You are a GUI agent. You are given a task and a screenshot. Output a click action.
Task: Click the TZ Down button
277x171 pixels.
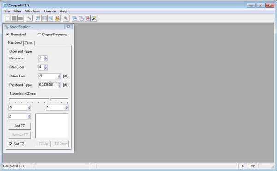61,144
